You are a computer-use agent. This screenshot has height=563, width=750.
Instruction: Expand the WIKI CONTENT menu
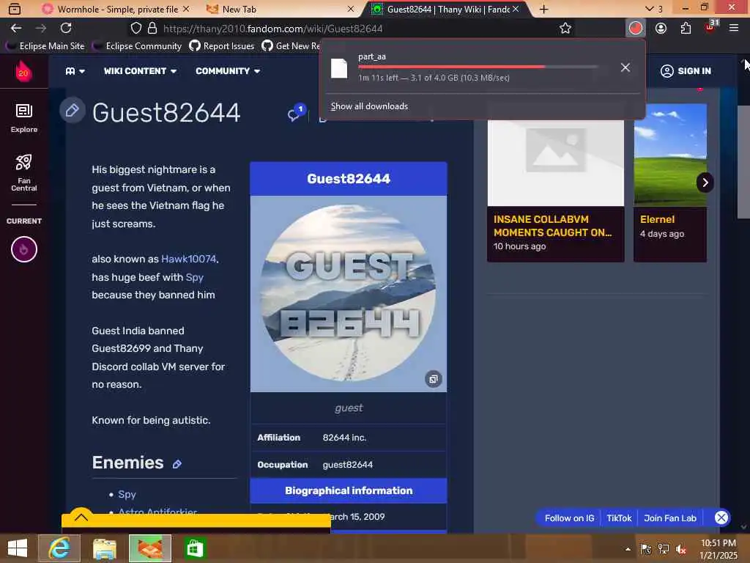pyautogui.click(x=140, y=71)
